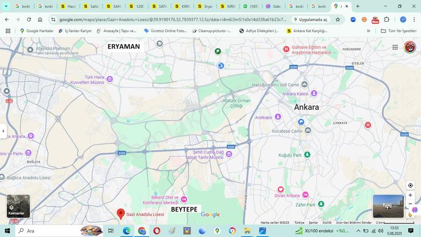Click the Türk Hava Kuvvetleri Müzesi marker

tap(110, 79)
